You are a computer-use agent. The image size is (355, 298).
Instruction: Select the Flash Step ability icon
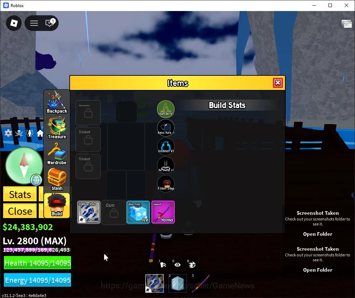166,184
